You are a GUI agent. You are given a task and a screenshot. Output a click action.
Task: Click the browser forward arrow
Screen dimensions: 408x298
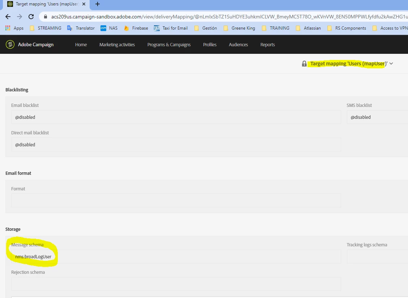[20, 17]
